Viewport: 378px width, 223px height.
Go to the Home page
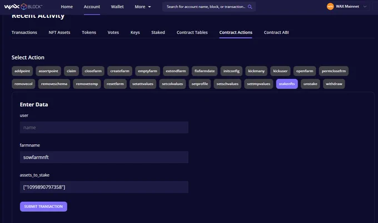67,7
